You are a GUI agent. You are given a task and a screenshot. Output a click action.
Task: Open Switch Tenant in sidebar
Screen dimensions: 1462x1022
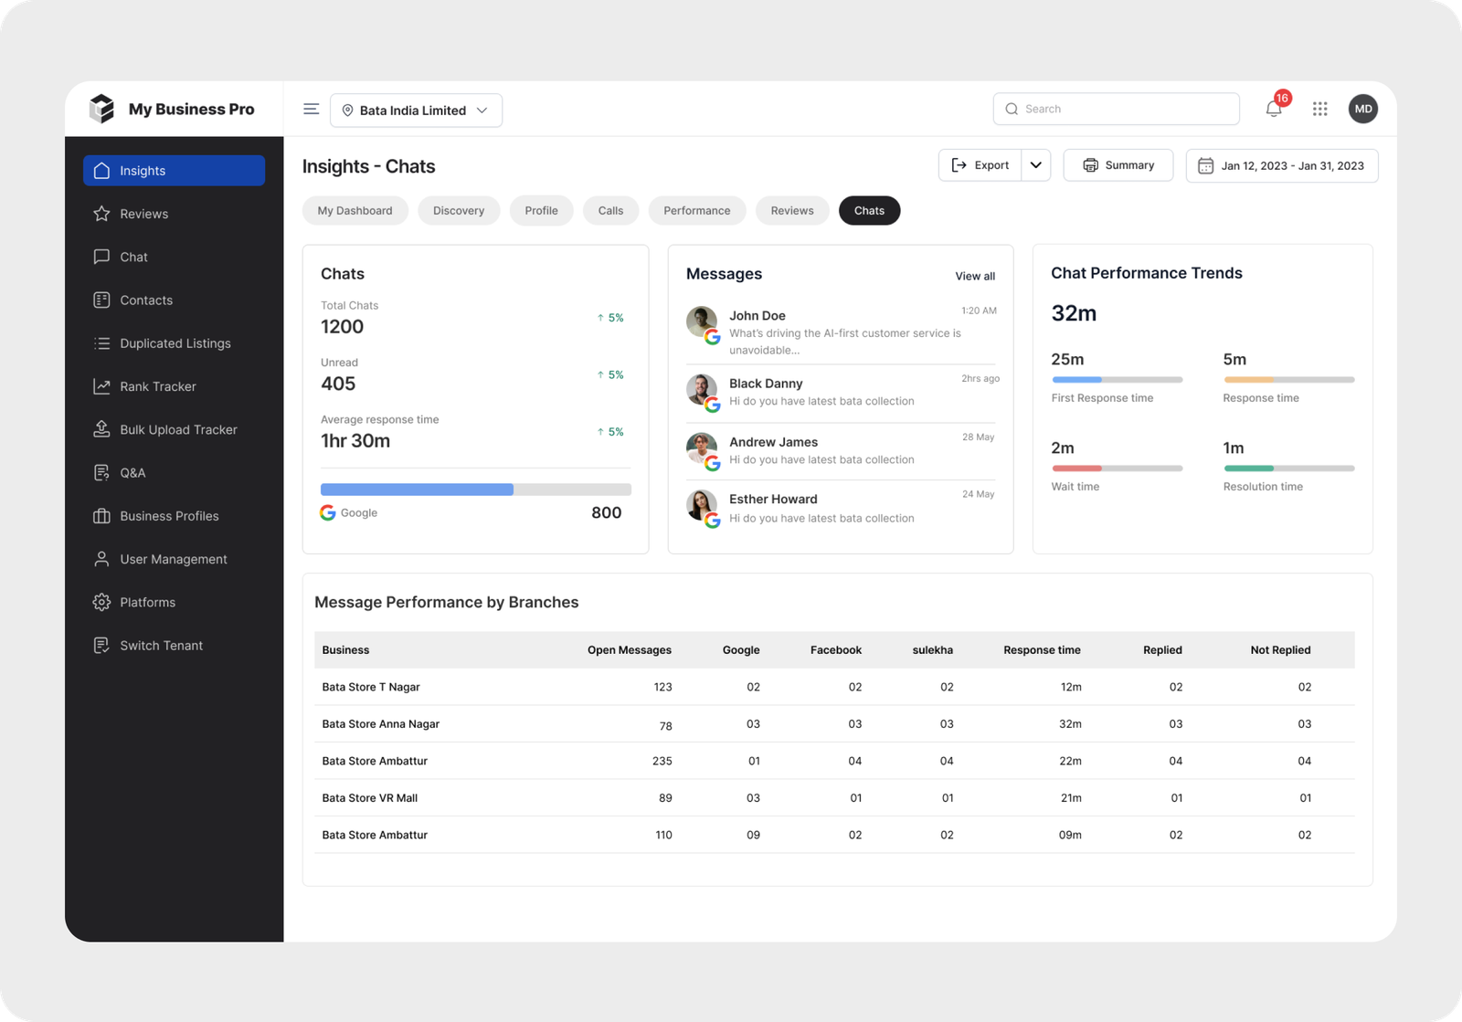(161, 646)
